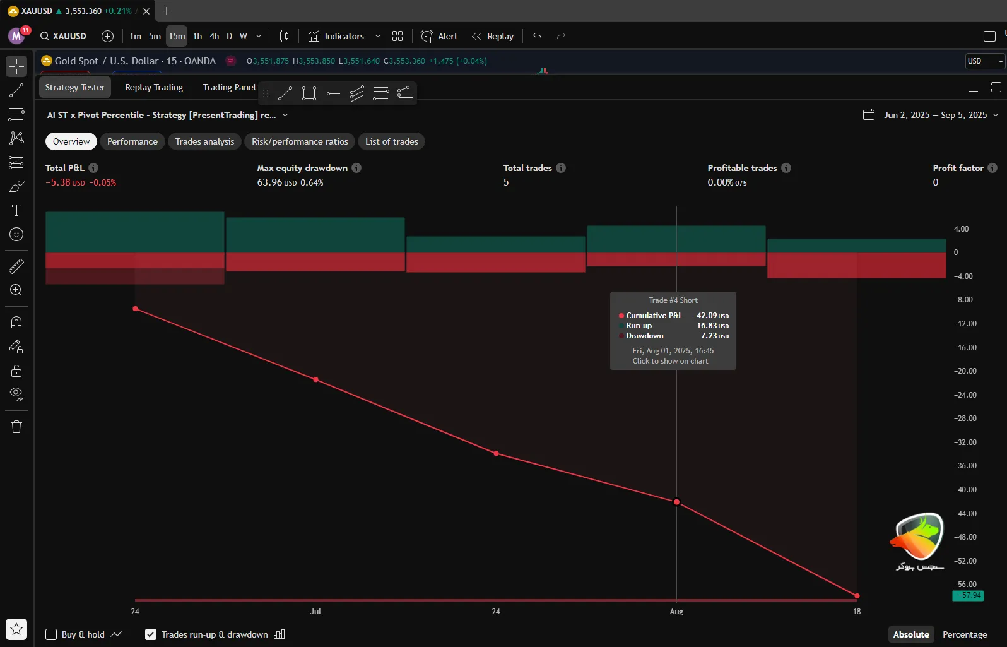
Task: Open the List of trades tab
Action: pos(391,141)
